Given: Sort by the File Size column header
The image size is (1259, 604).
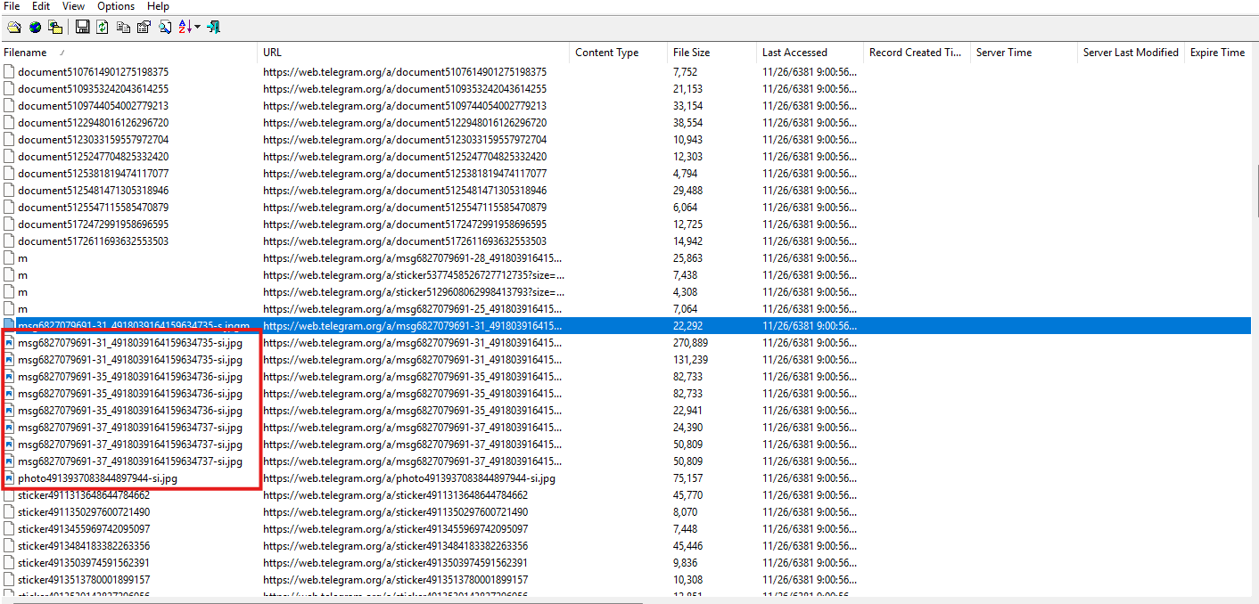Looking at the screenshot, I should pos(691,53).
